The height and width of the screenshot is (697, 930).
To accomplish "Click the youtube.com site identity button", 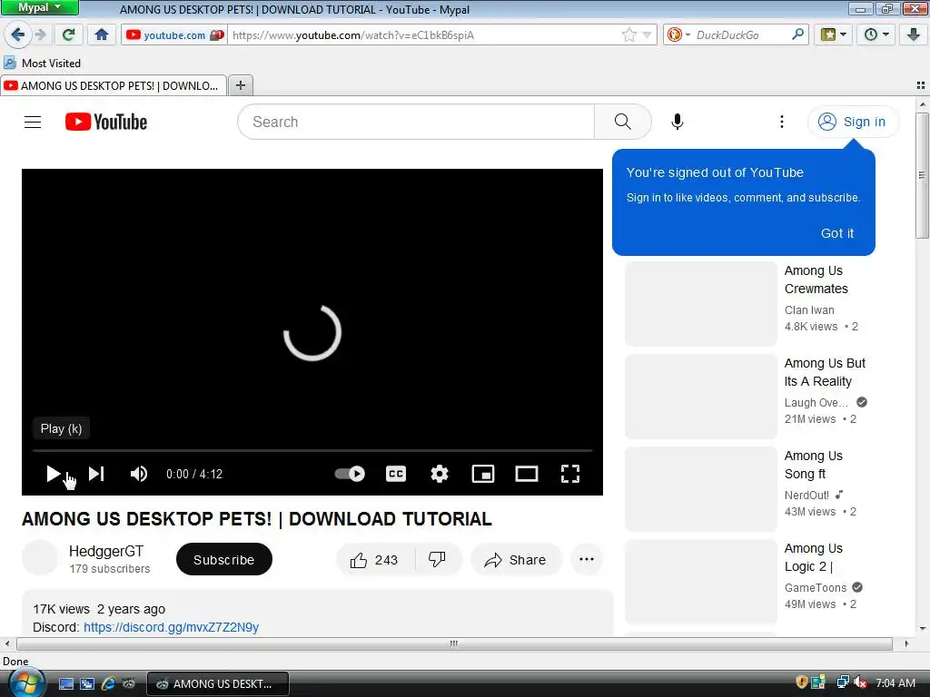I will (173, 35).
